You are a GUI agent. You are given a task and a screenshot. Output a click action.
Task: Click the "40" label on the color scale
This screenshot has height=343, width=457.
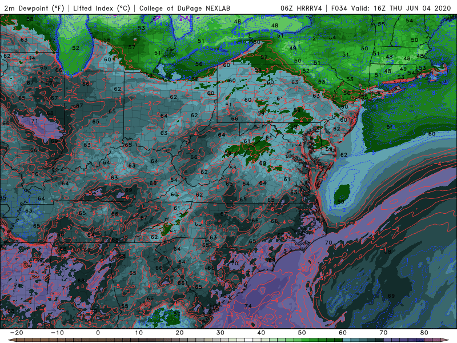[261, 333]
